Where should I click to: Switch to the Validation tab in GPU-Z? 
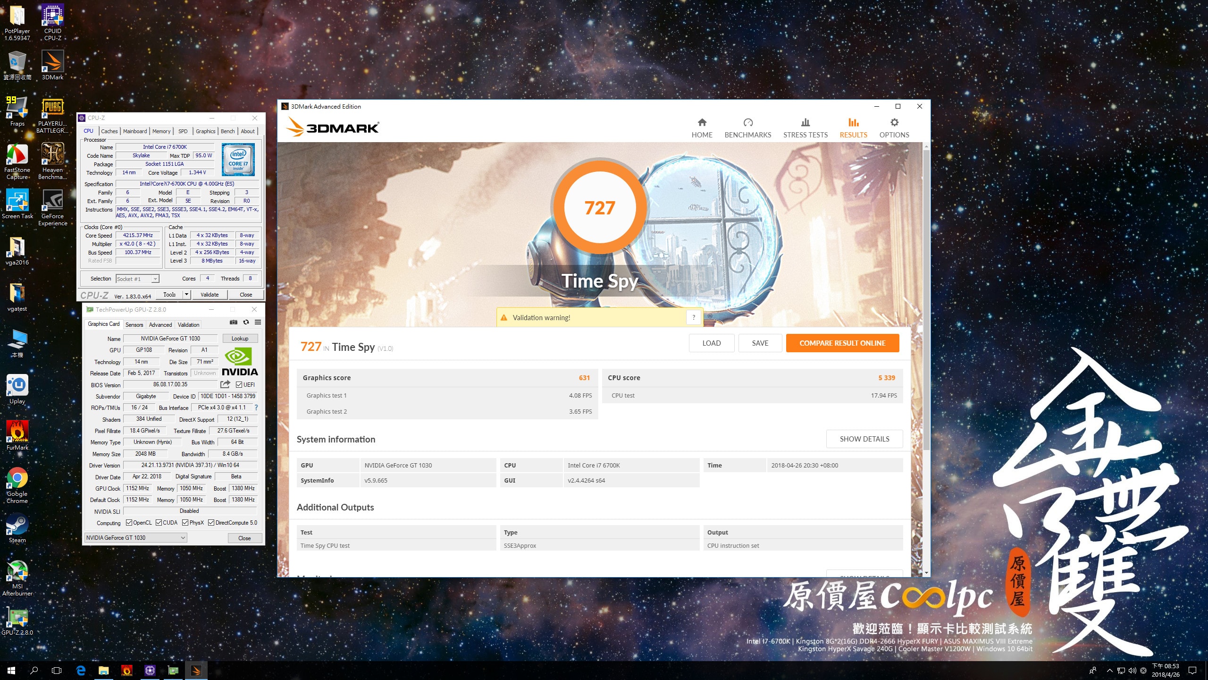[188, 324]
